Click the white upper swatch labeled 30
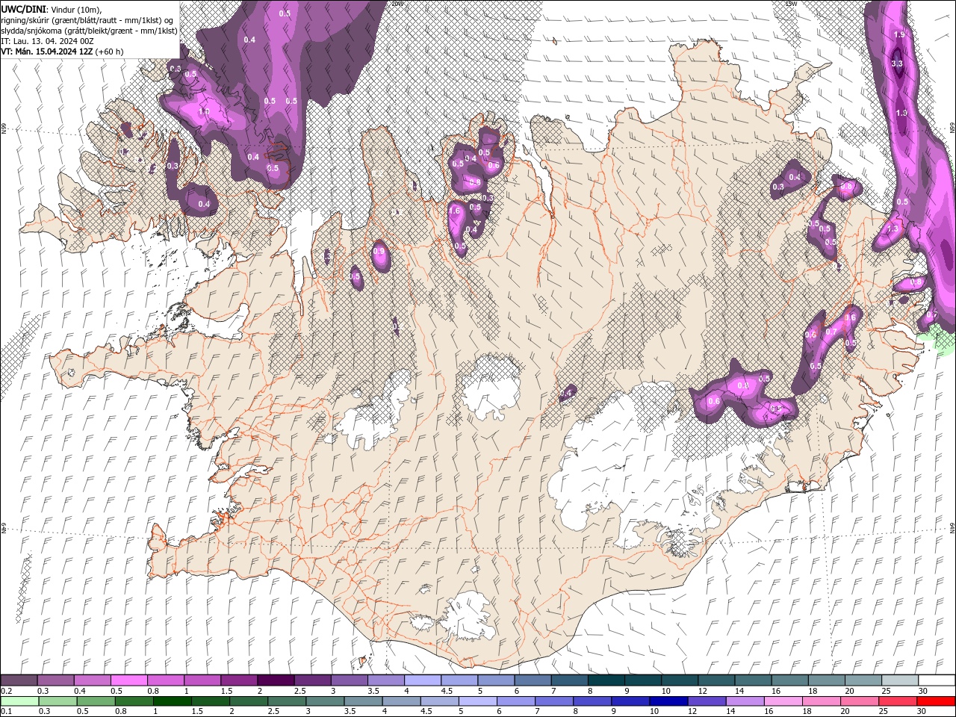The width and height of the screenshot is (956, 717). pyautogui.click(x=936, y=680)
